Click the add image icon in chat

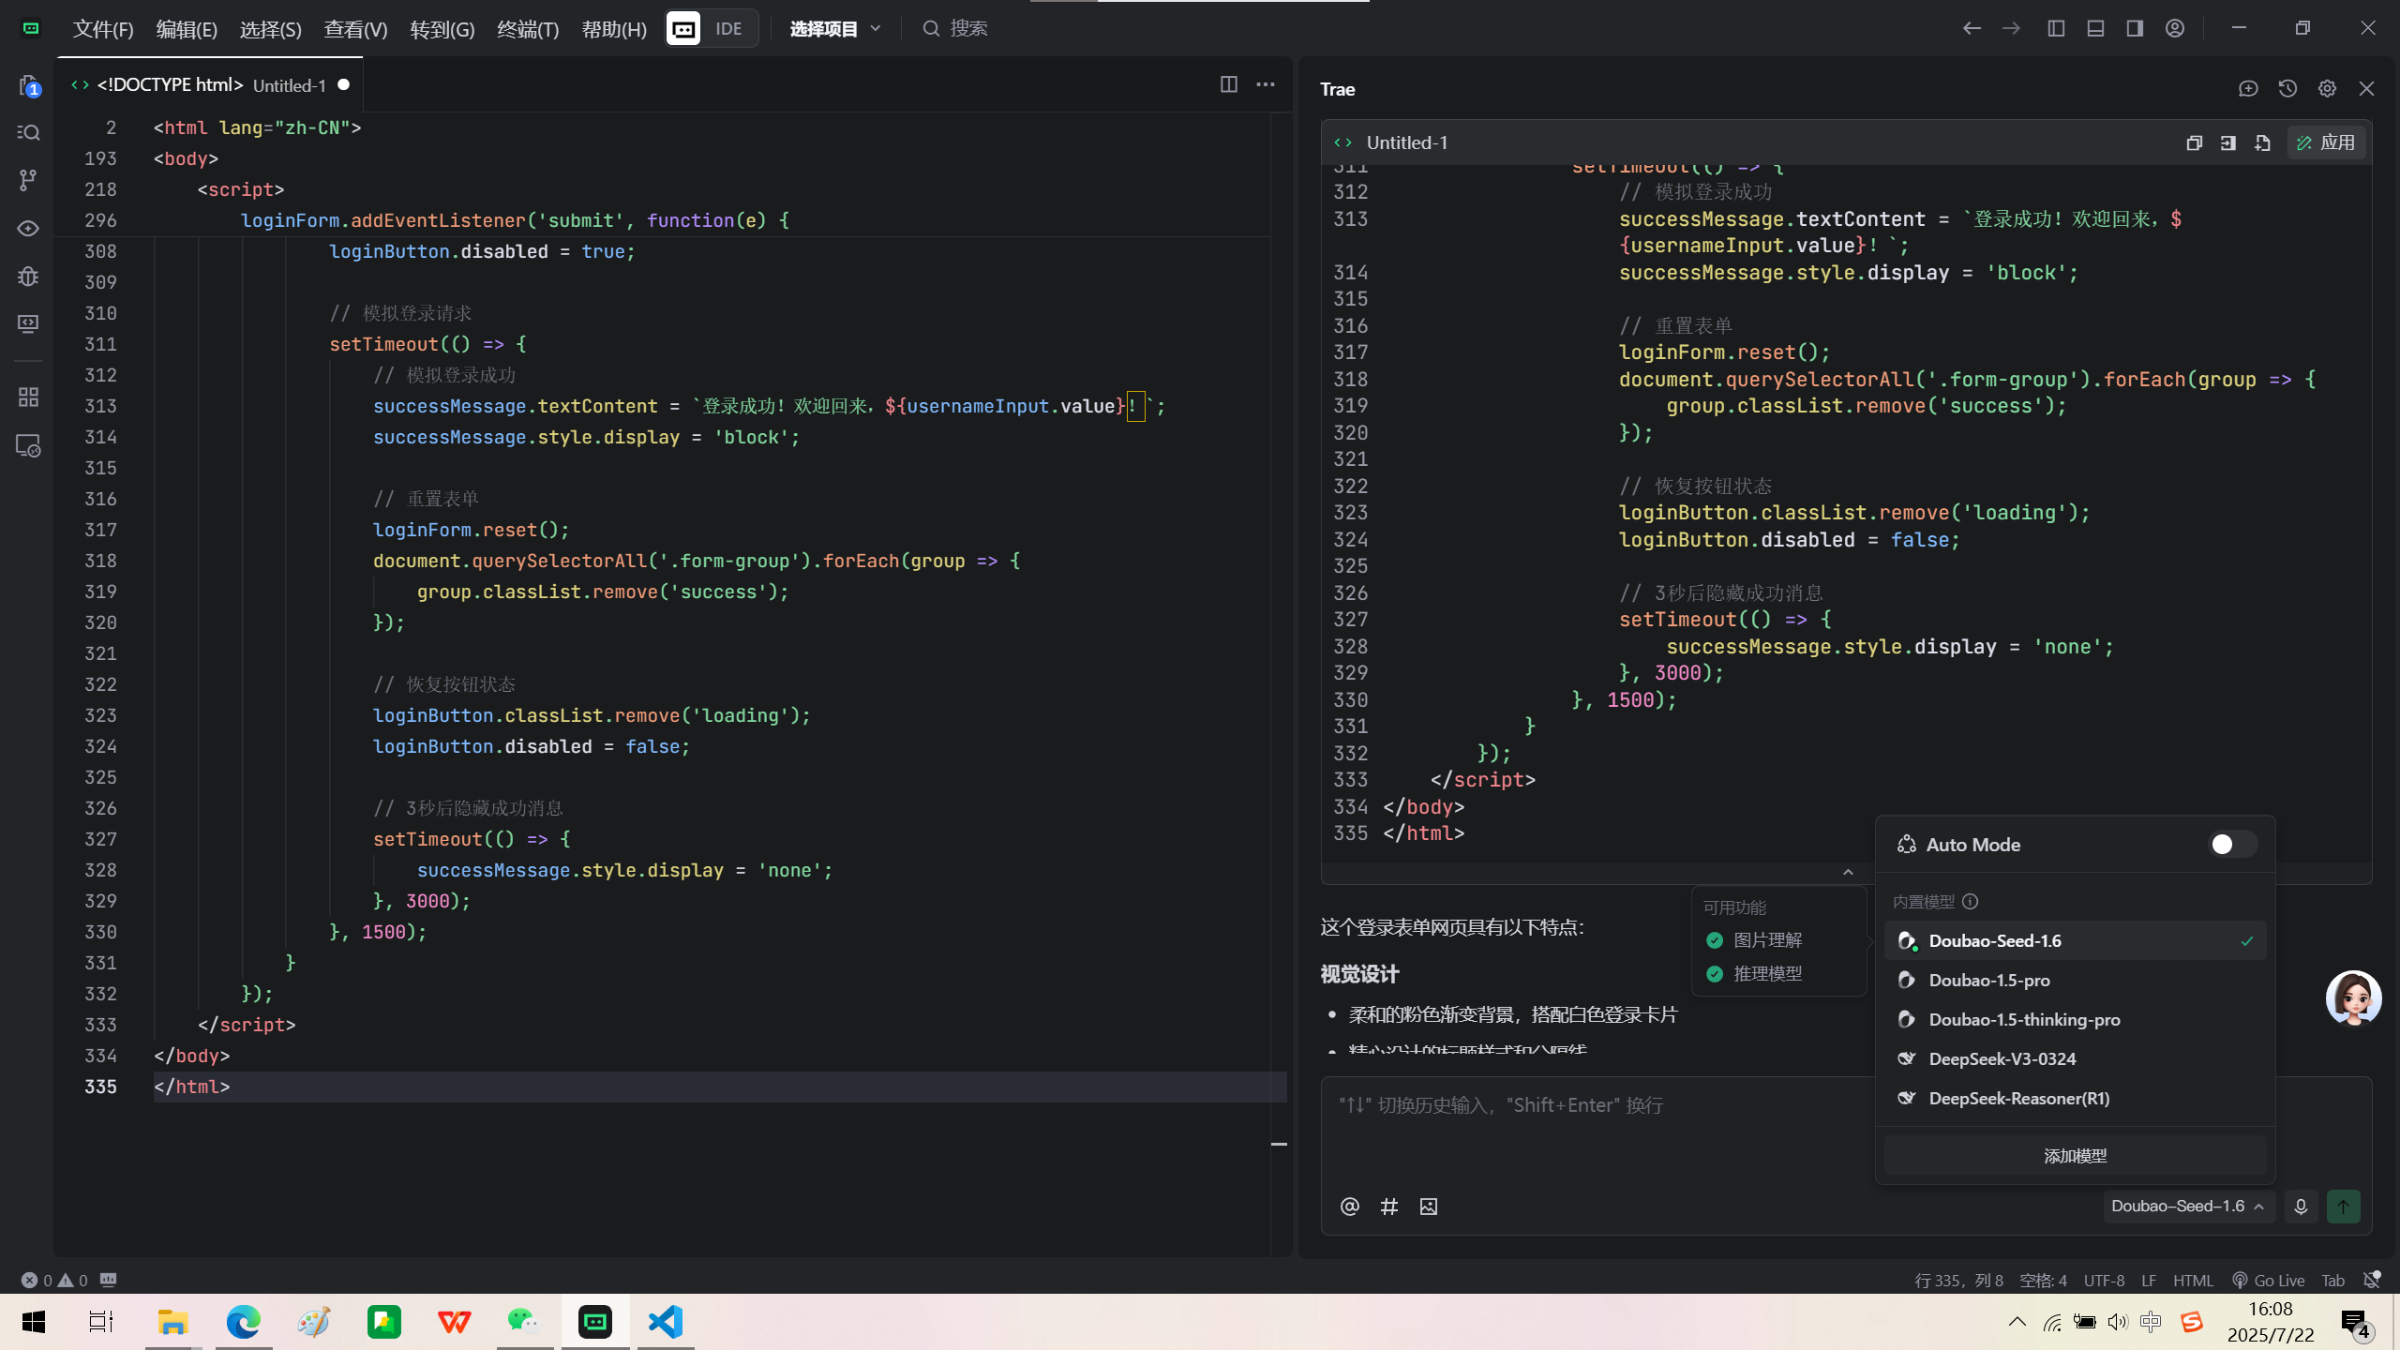(x=1429, y=1207)
